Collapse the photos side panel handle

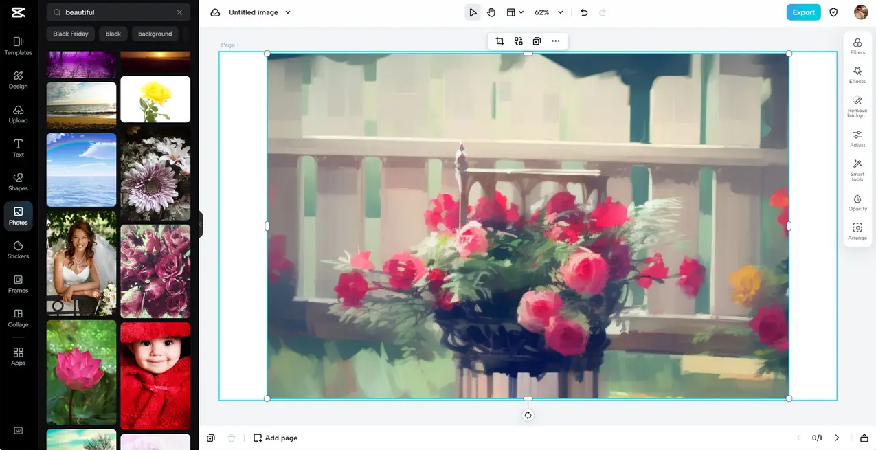(x=201, y=225)
